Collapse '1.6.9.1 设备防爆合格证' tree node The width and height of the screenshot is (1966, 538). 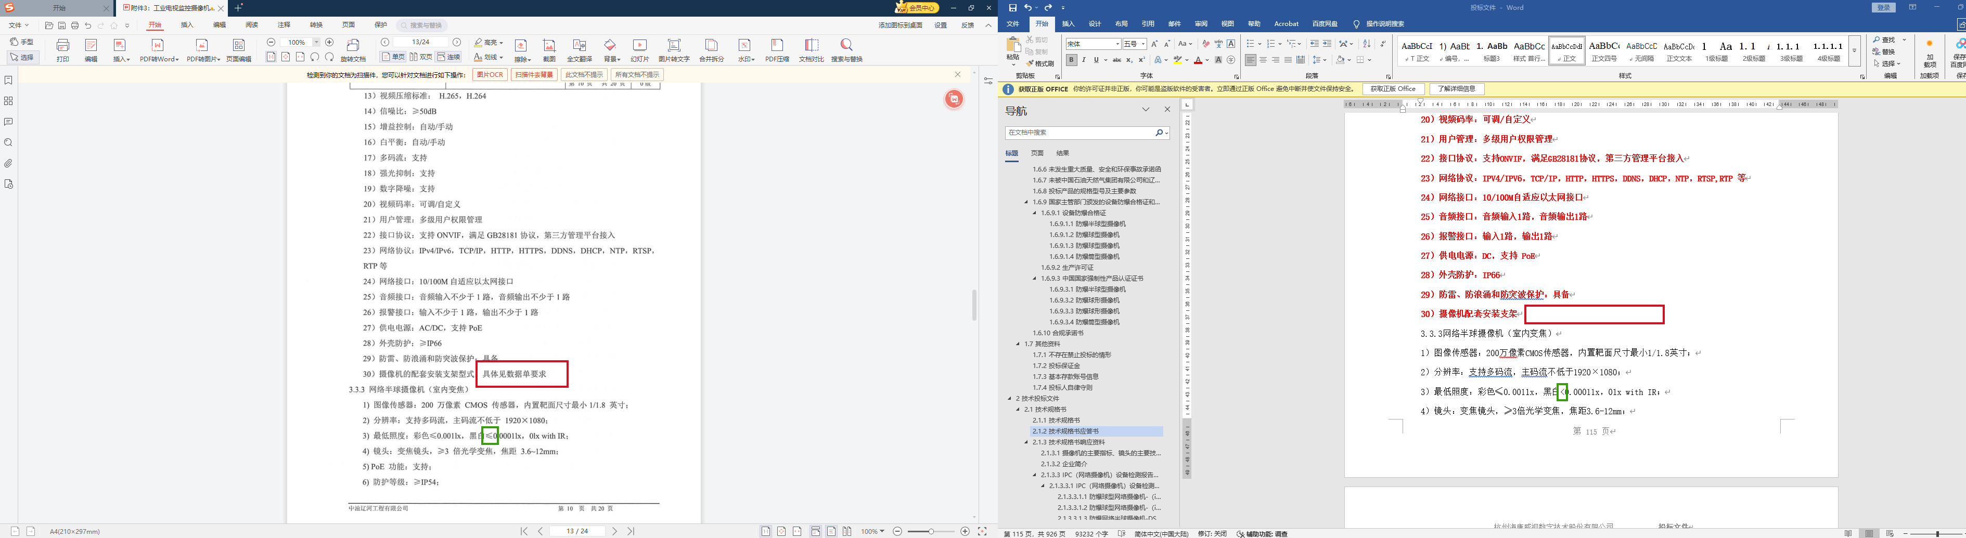coord(1035,213)
